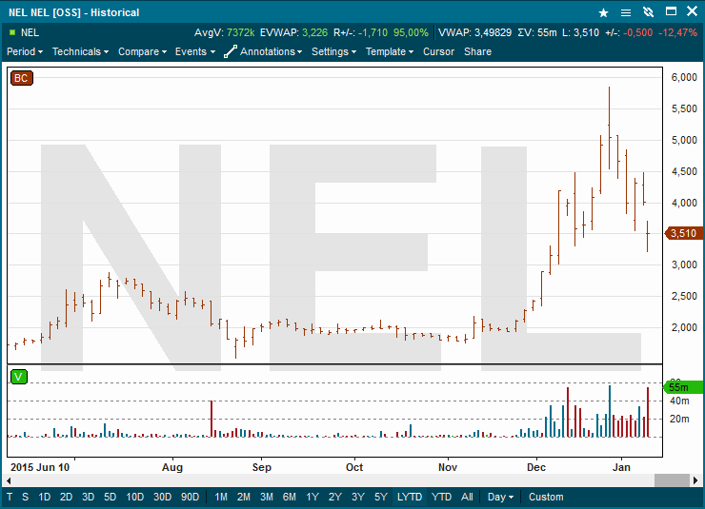Expand the Compare dropdown
705x509 pixels.
pyautogui.click(x=142, y=51)
